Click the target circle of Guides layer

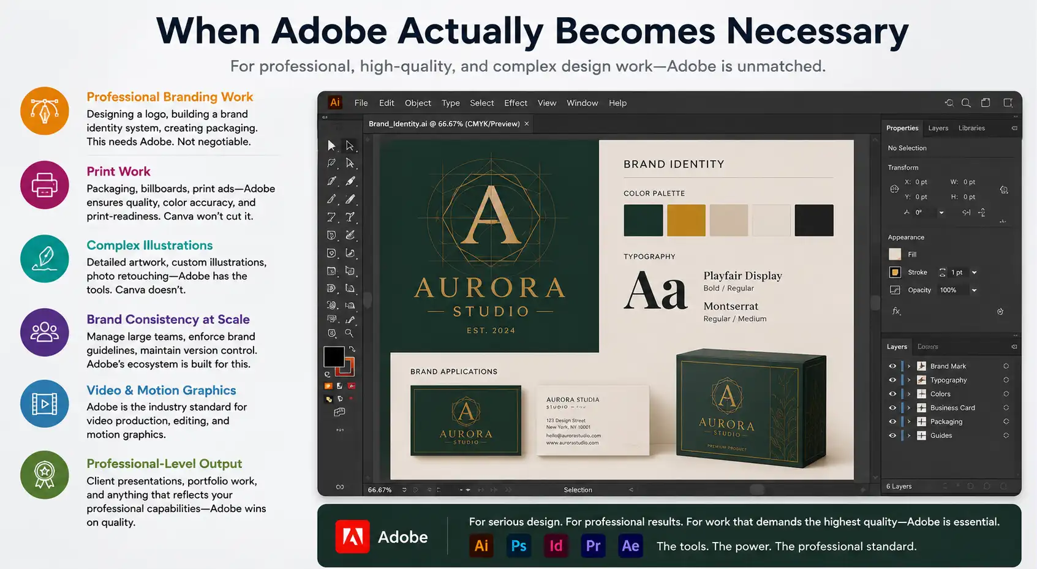pos(1006,435)
